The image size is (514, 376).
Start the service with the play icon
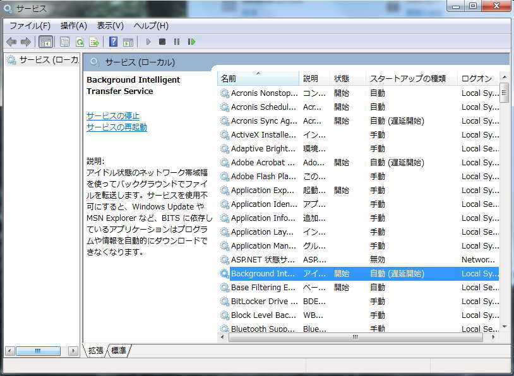pyautogui.click(x=148, y=42)
